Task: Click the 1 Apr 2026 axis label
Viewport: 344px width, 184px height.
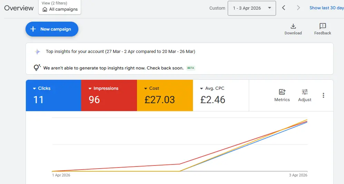Action: (x=61, y=175)
